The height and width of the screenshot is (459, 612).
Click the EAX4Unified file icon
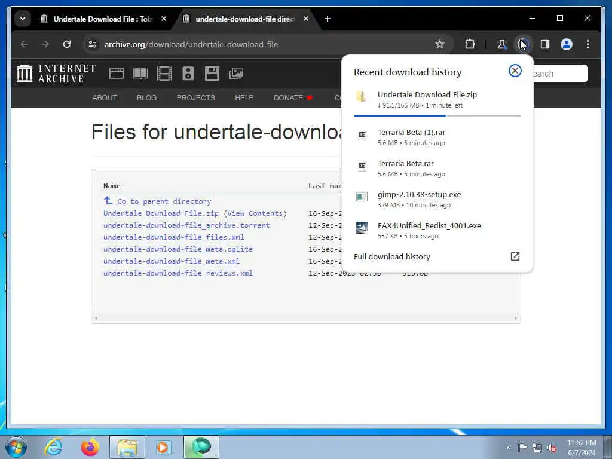click(362, 228)
